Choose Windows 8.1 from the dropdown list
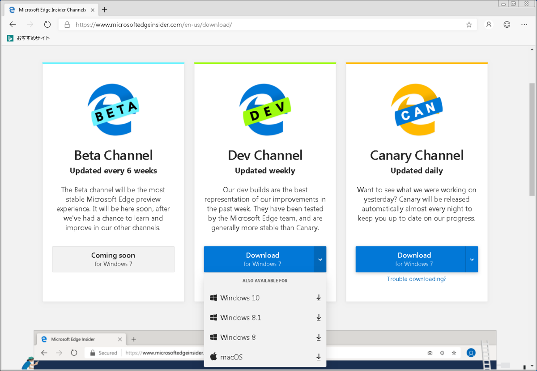Screen dimensions: 537x371 coord(265,317)
